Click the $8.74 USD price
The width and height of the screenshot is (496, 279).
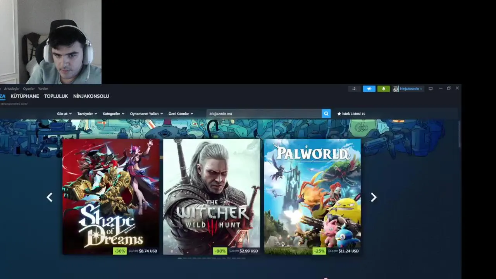148,251
